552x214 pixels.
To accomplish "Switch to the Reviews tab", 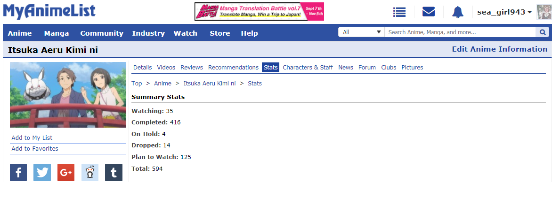I will (192, 68).
